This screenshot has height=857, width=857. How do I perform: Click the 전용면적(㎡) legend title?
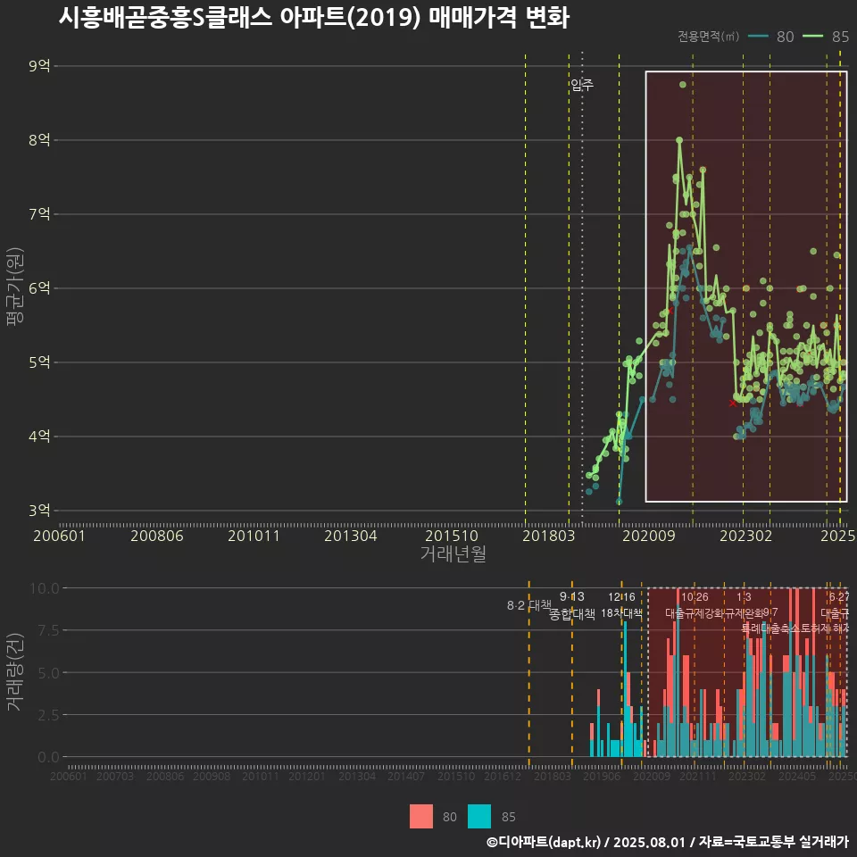(708, 37)
